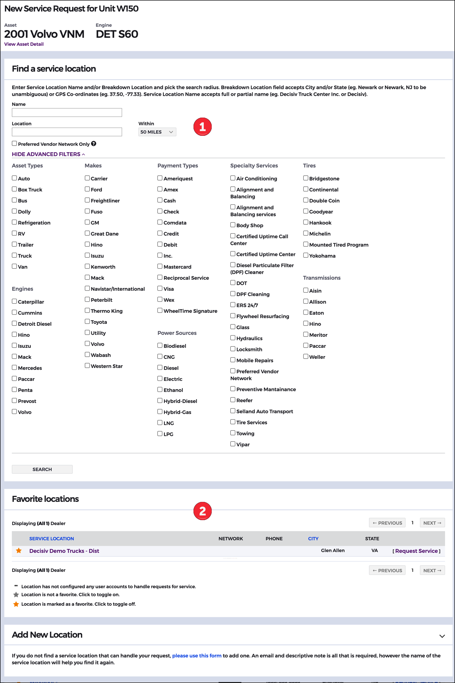
Task: Collapse filters via Hide Advanced Filters
Action: tap(48, 154)
